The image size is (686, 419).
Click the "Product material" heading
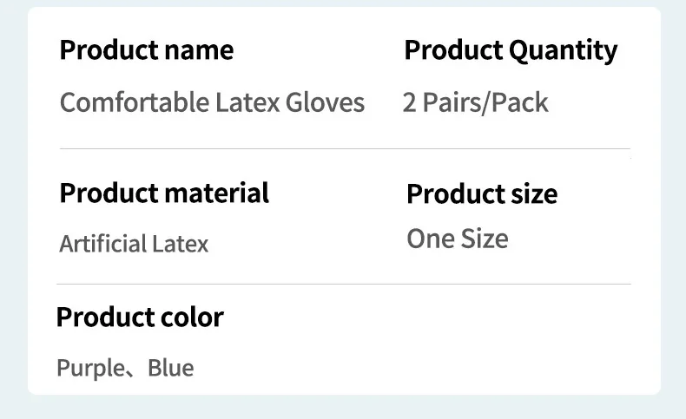pyautogui.click(x=164, y=193)
